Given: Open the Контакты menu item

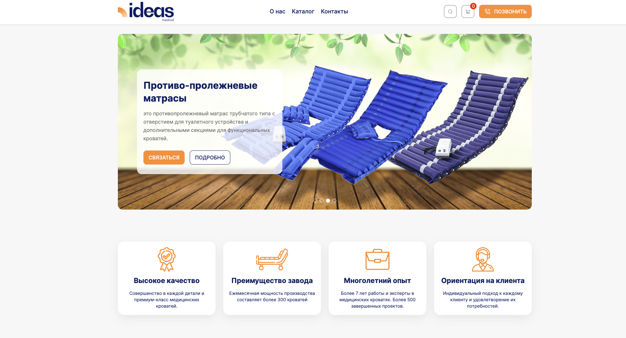Looking at the screenshot, I should pos(334,12).
